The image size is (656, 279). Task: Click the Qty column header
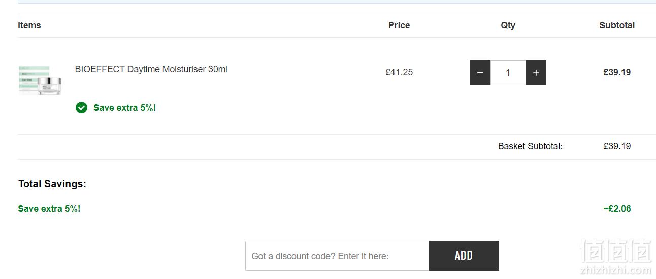[x=508, y=25]
